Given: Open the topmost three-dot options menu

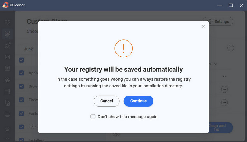Looking at the screenshot, I should click(x=231, y=48).
